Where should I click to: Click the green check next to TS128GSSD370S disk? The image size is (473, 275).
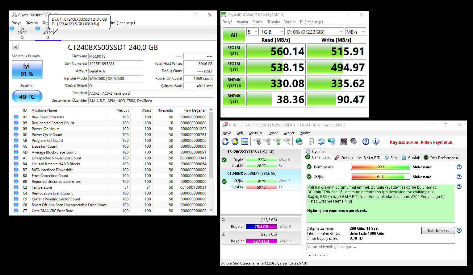point(224,160)
